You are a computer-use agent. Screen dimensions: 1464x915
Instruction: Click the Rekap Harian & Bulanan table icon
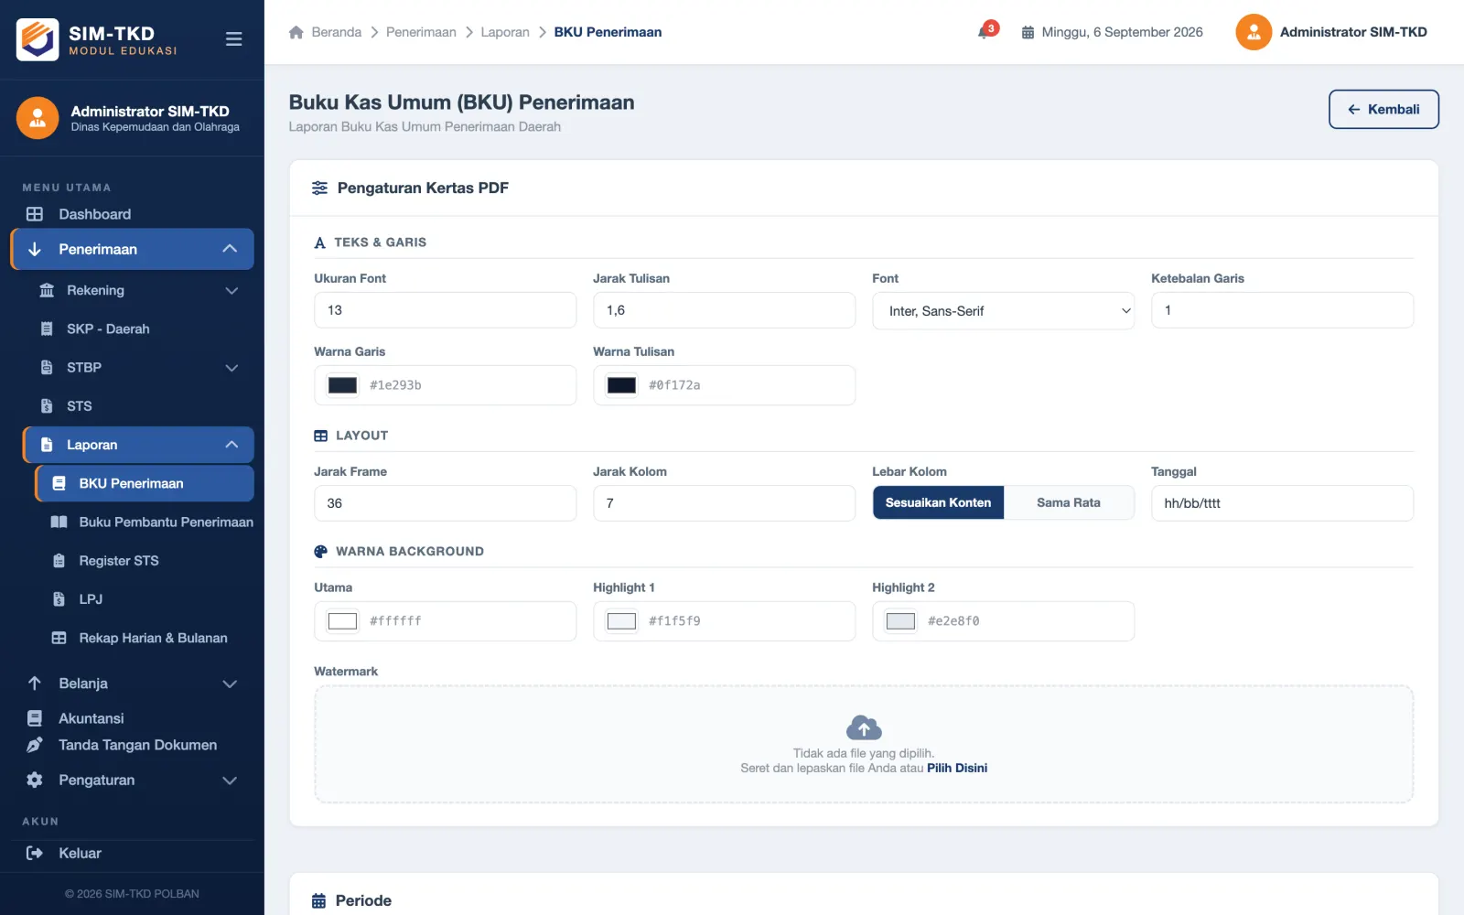tap(59, 638)
